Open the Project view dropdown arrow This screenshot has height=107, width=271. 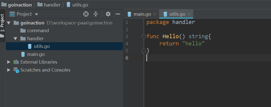click(x=36, y=14)
